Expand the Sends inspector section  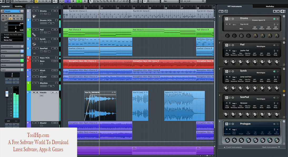(10, 65)
